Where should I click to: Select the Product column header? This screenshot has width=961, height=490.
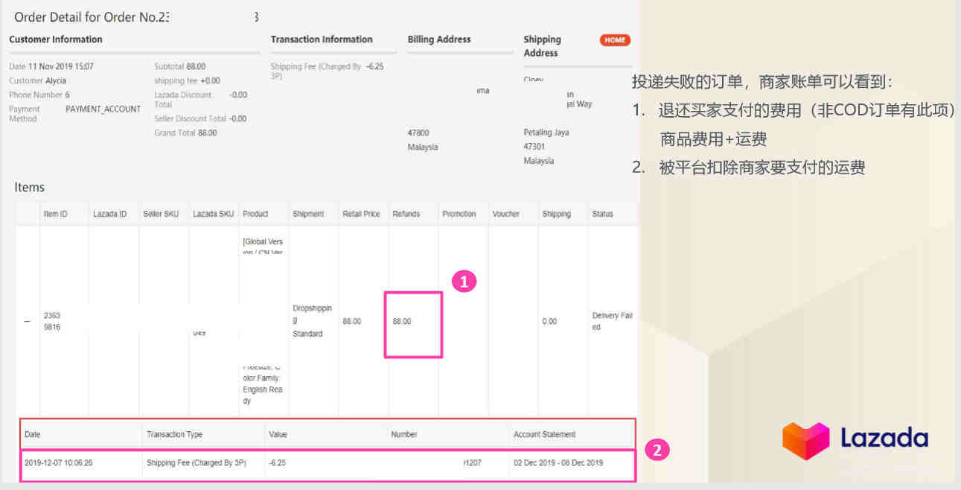[255, 214]
